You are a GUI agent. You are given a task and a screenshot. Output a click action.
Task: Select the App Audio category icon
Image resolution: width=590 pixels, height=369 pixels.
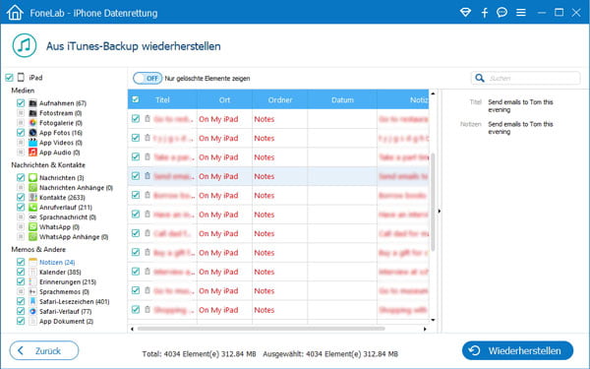point(32,153)
